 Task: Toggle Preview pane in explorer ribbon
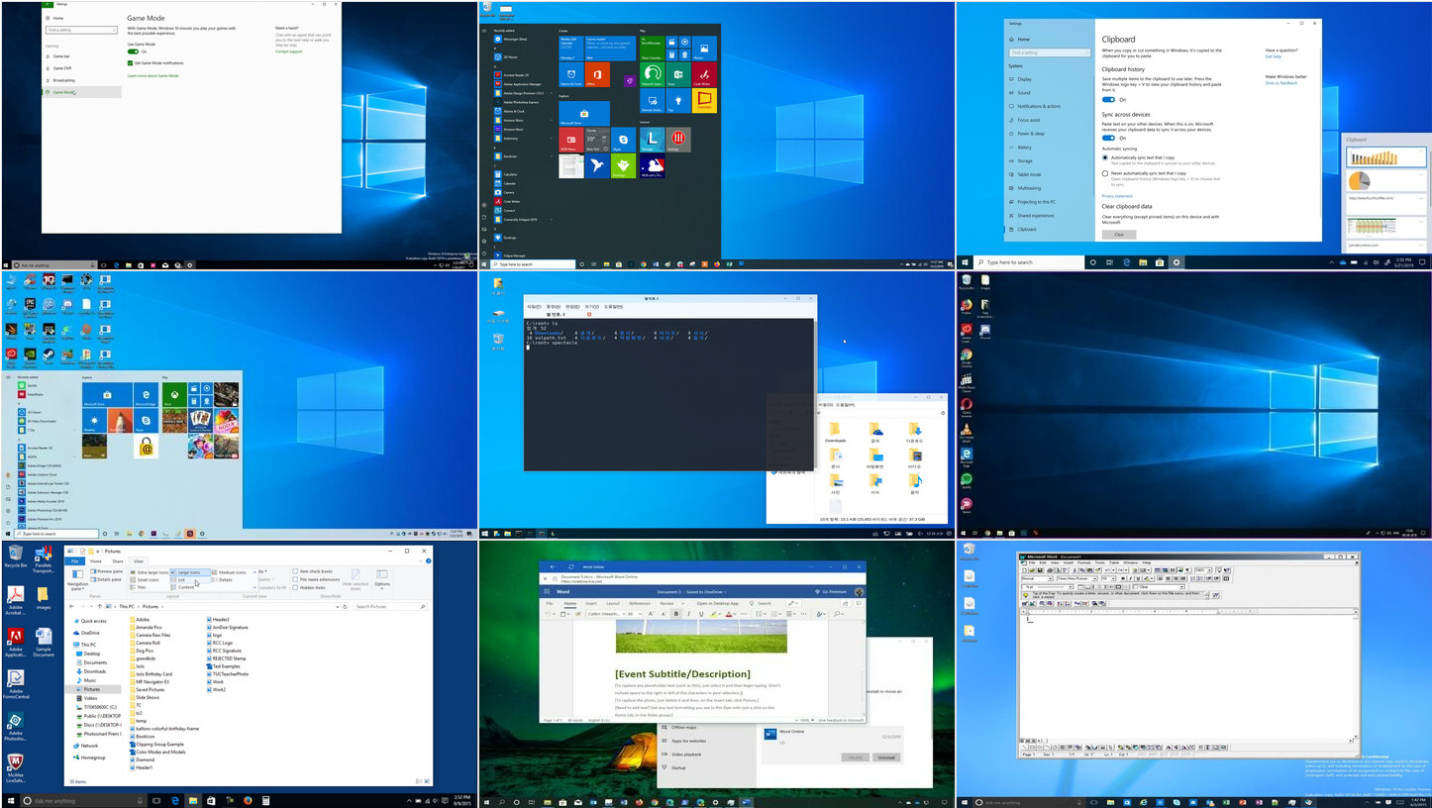[107, 571]
